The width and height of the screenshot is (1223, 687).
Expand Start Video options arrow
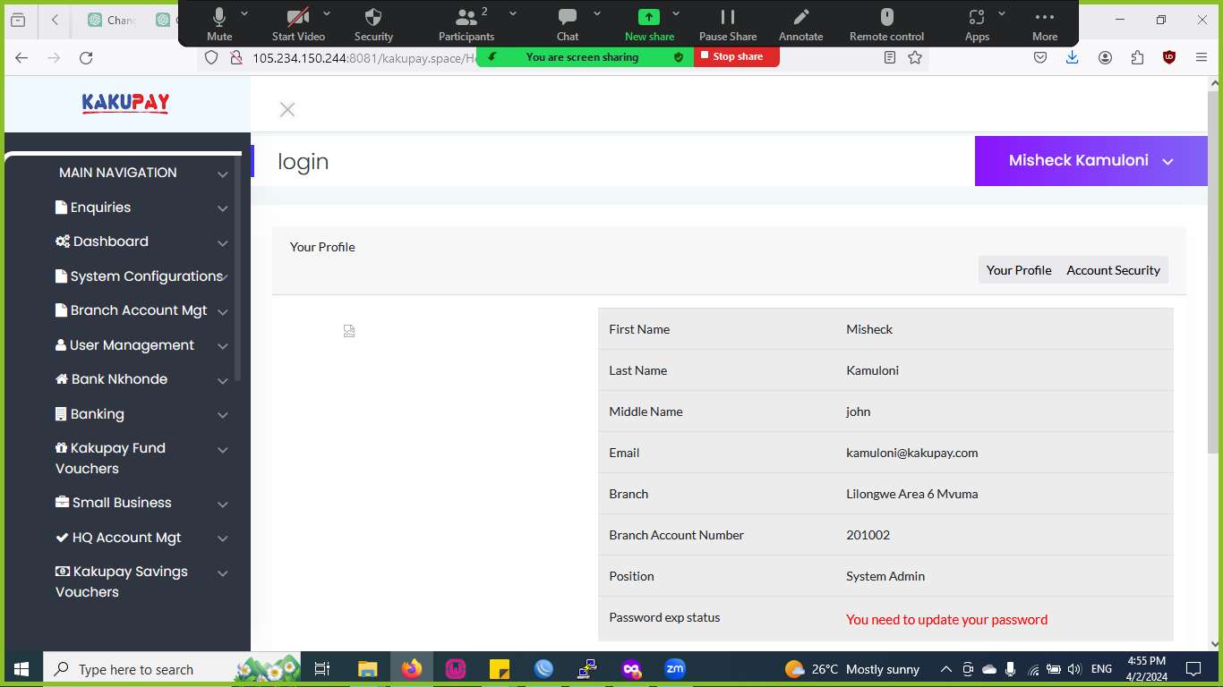click(327, 13)
